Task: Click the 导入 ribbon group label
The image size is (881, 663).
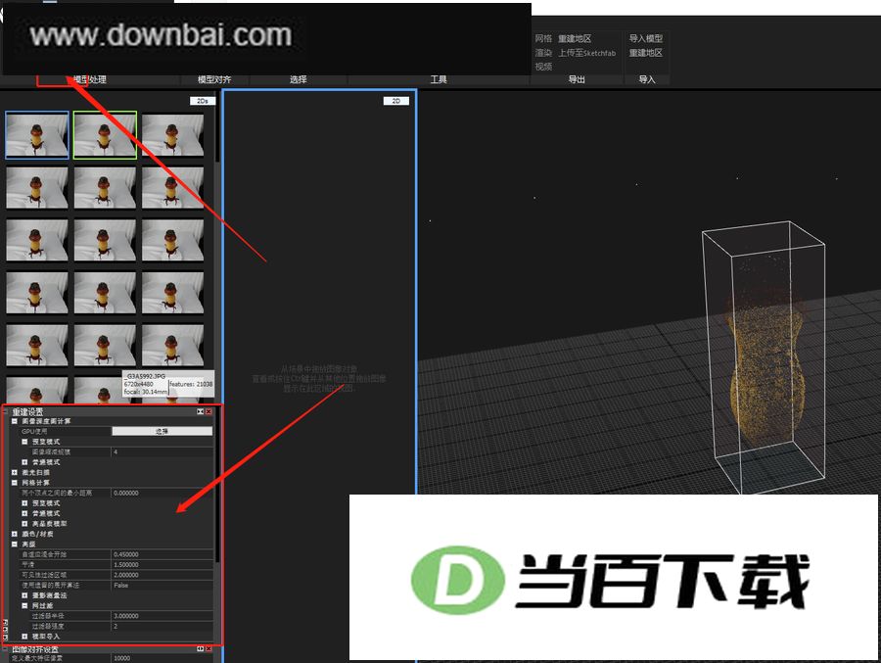Action: 647,79
